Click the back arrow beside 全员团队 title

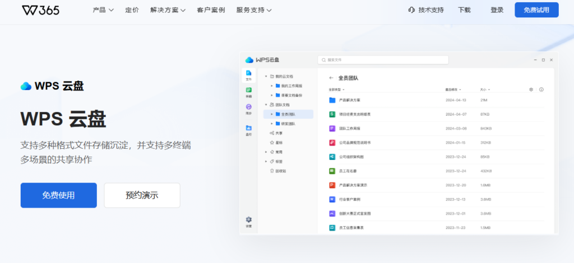pos(331,78)
